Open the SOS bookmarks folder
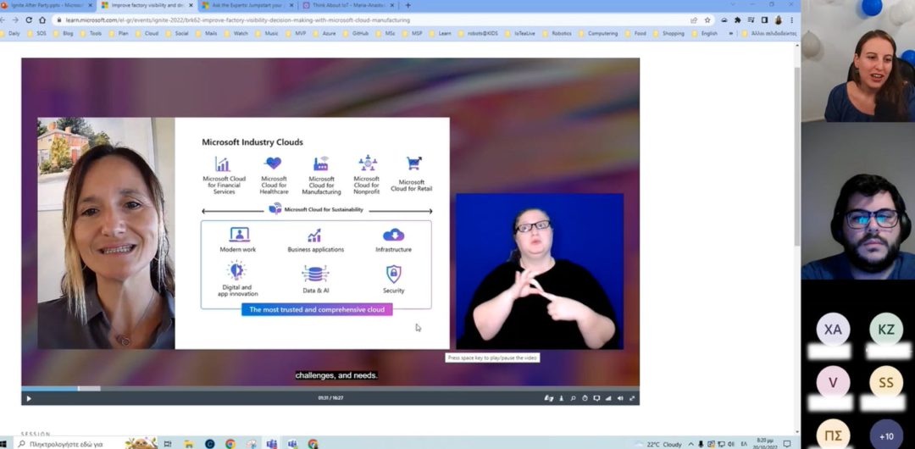Image resolution: width=915 pixels, height=449 pixels. [x=36, y=33]
